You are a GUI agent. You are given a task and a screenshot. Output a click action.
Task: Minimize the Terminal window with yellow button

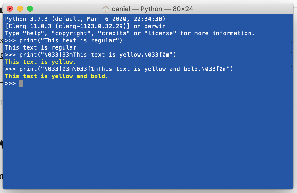click(x=20, y=9)
